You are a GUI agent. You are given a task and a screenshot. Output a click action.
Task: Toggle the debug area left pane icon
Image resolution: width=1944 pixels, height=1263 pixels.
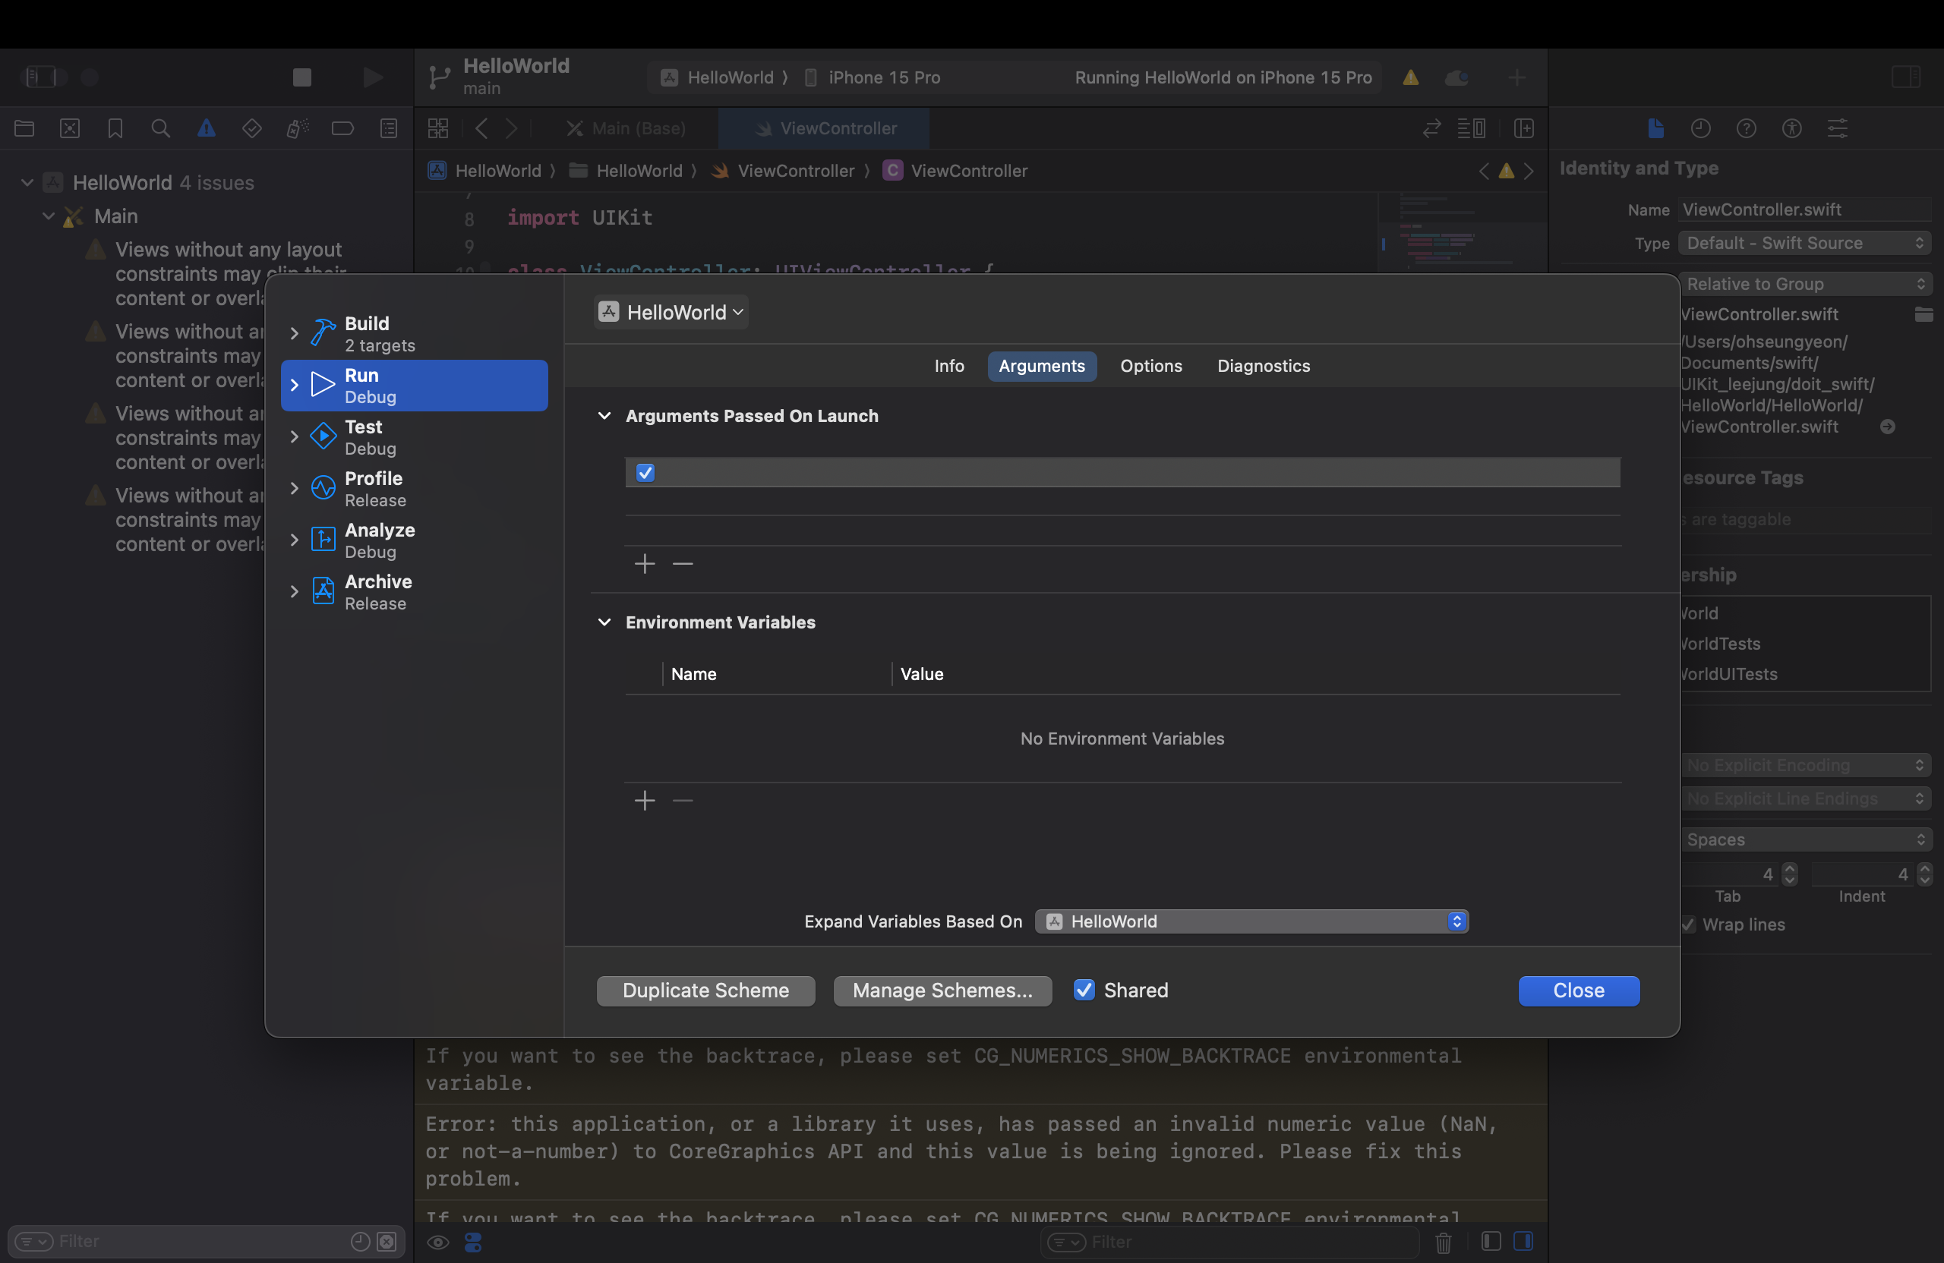click(1491, 1241)
